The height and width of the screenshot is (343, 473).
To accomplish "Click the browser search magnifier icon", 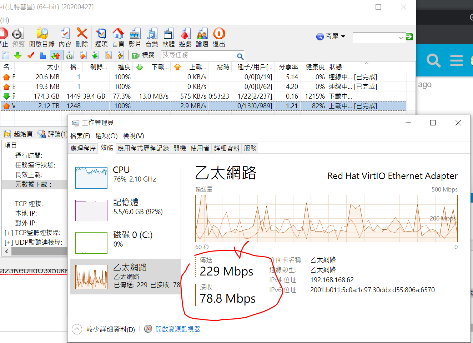I will pyautogui.click(x=433, y=61).
